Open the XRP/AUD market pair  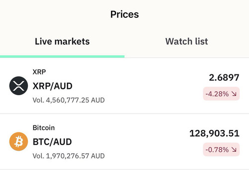[x=52, y=86]
